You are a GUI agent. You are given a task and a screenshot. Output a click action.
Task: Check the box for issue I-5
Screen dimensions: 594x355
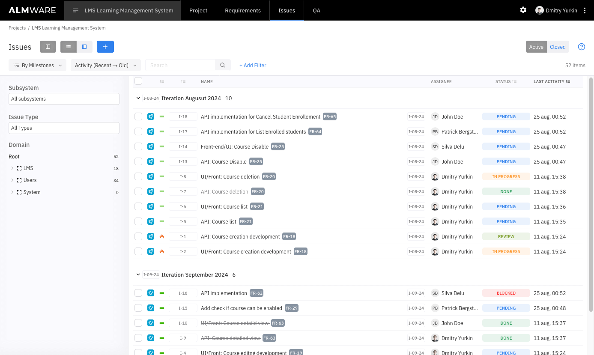pyautogui.click(x=138, y=221)
